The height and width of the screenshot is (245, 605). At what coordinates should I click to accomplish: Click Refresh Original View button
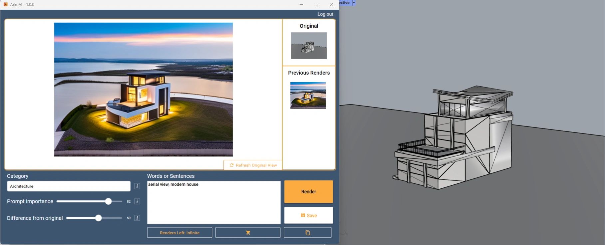[x=253, y=165]
